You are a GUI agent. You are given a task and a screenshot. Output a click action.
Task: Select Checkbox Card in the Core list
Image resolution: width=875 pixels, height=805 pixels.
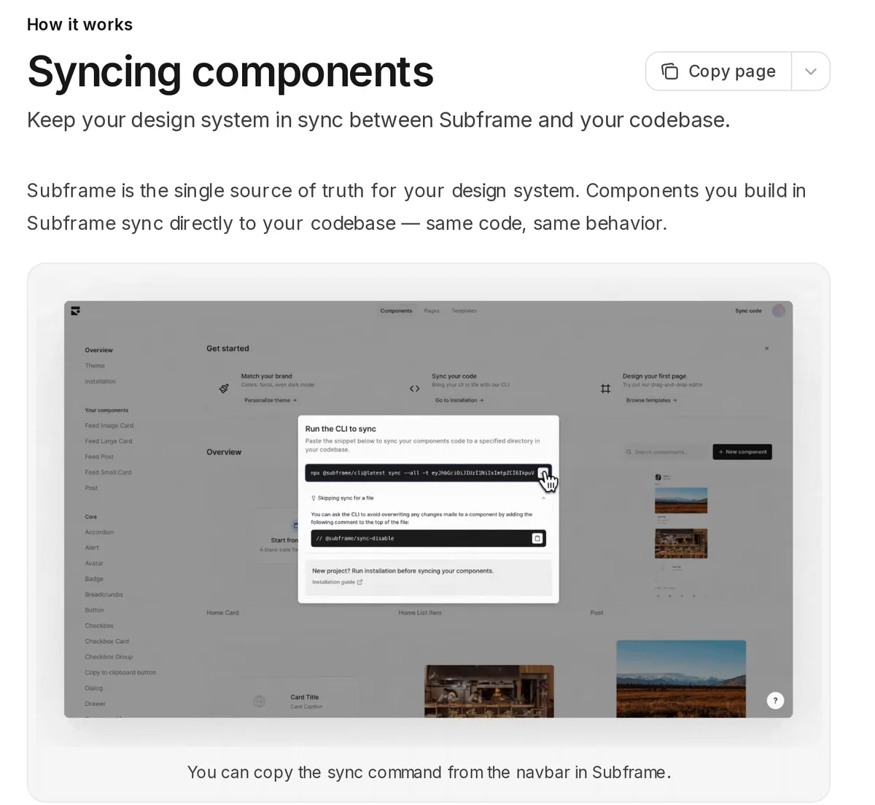(x=106, y=642)
